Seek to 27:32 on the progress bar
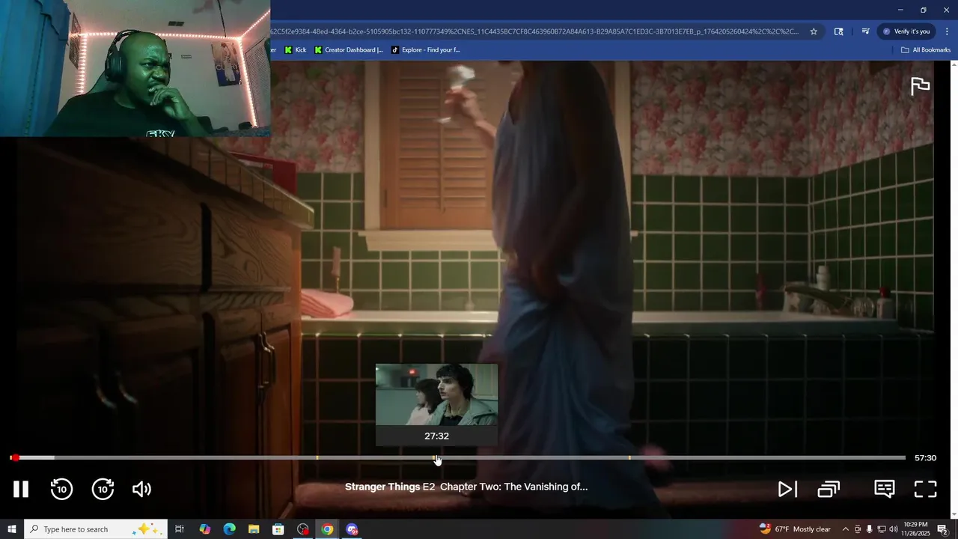This screenshot has width=958, height=539. (436, 457)
